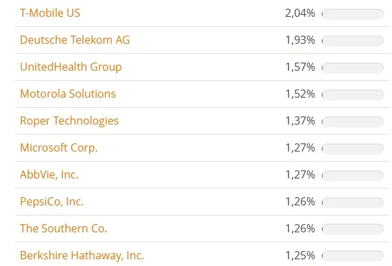This screenshot has width=392, height=266.
Task: Click the 1,93% percentage value
Action: click(300, 40)
